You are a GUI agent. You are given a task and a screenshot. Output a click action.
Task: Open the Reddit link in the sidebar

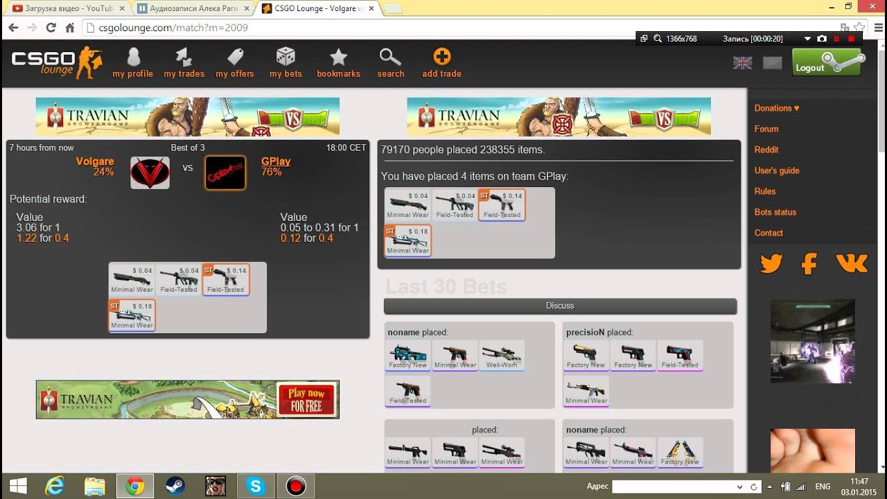(x=766, y=150)
